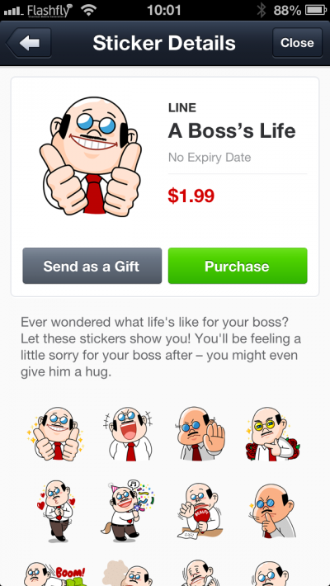Select the laughing boss sticker

click(x=128, y=434)
